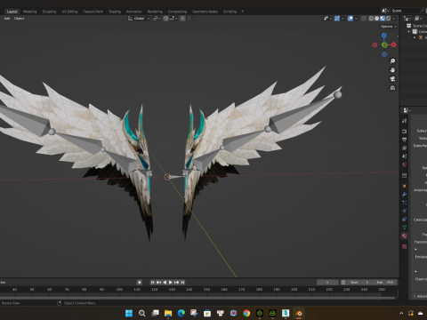Image resolution: width=427 pixels, height=320 pixels.
Task: Switch perspective/orthographic with grid icon
Action: coord(392,88)
